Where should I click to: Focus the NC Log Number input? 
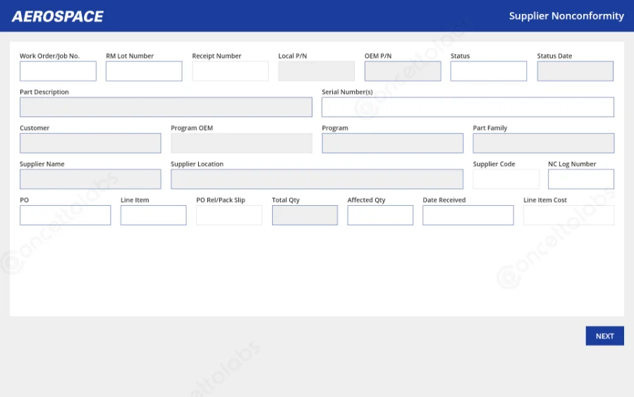pyautogui.click(x=580, y=179)
